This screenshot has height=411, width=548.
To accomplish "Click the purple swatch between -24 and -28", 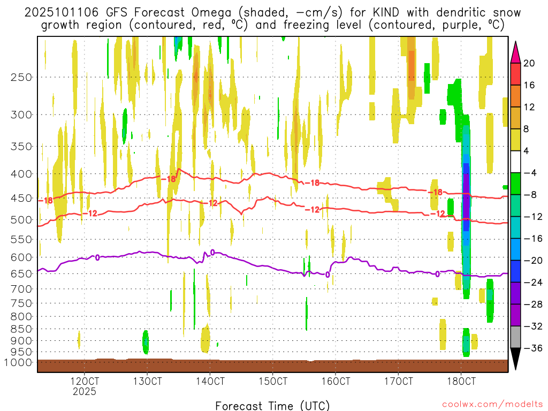I will (x=515, y=293).
